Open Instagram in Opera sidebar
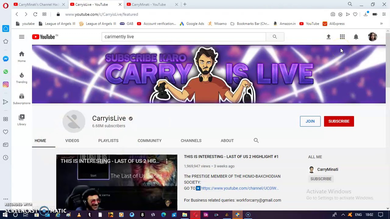 5,85
